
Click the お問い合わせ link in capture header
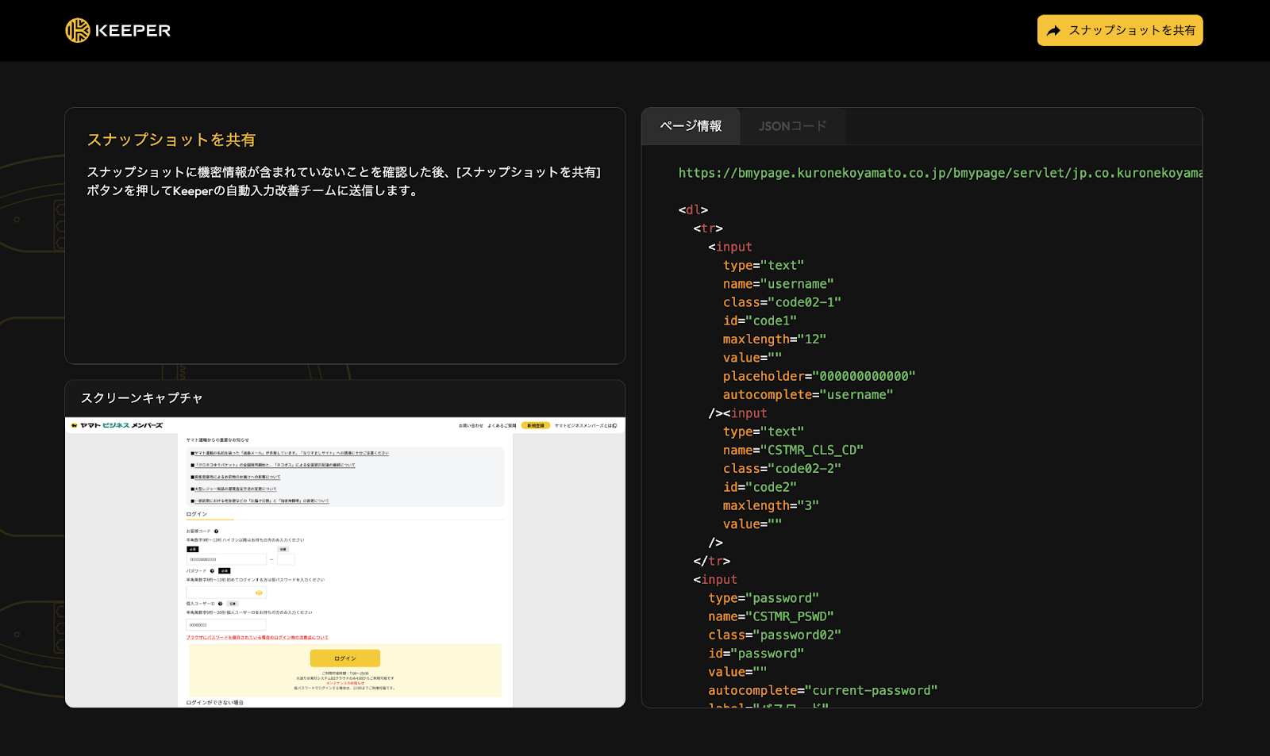coord(471,426)
